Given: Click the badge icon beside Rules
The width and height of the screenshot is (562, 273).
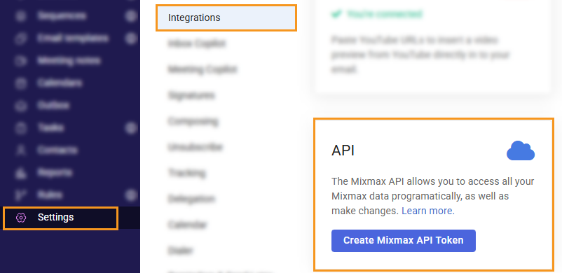Looking at the screenshot, I should [x=132, y=195].
